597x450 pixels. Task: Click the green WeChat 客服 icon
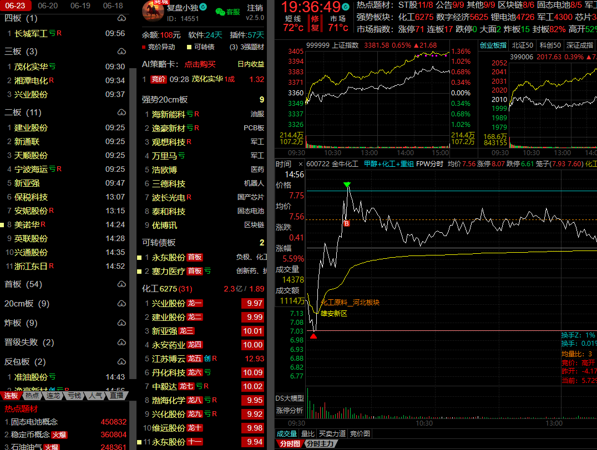[220, 12]
